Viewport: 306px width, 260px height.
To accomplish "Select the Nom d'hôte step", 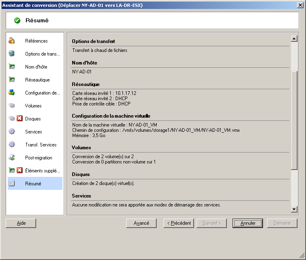I will pyautogui.click(x=36, y=67).
